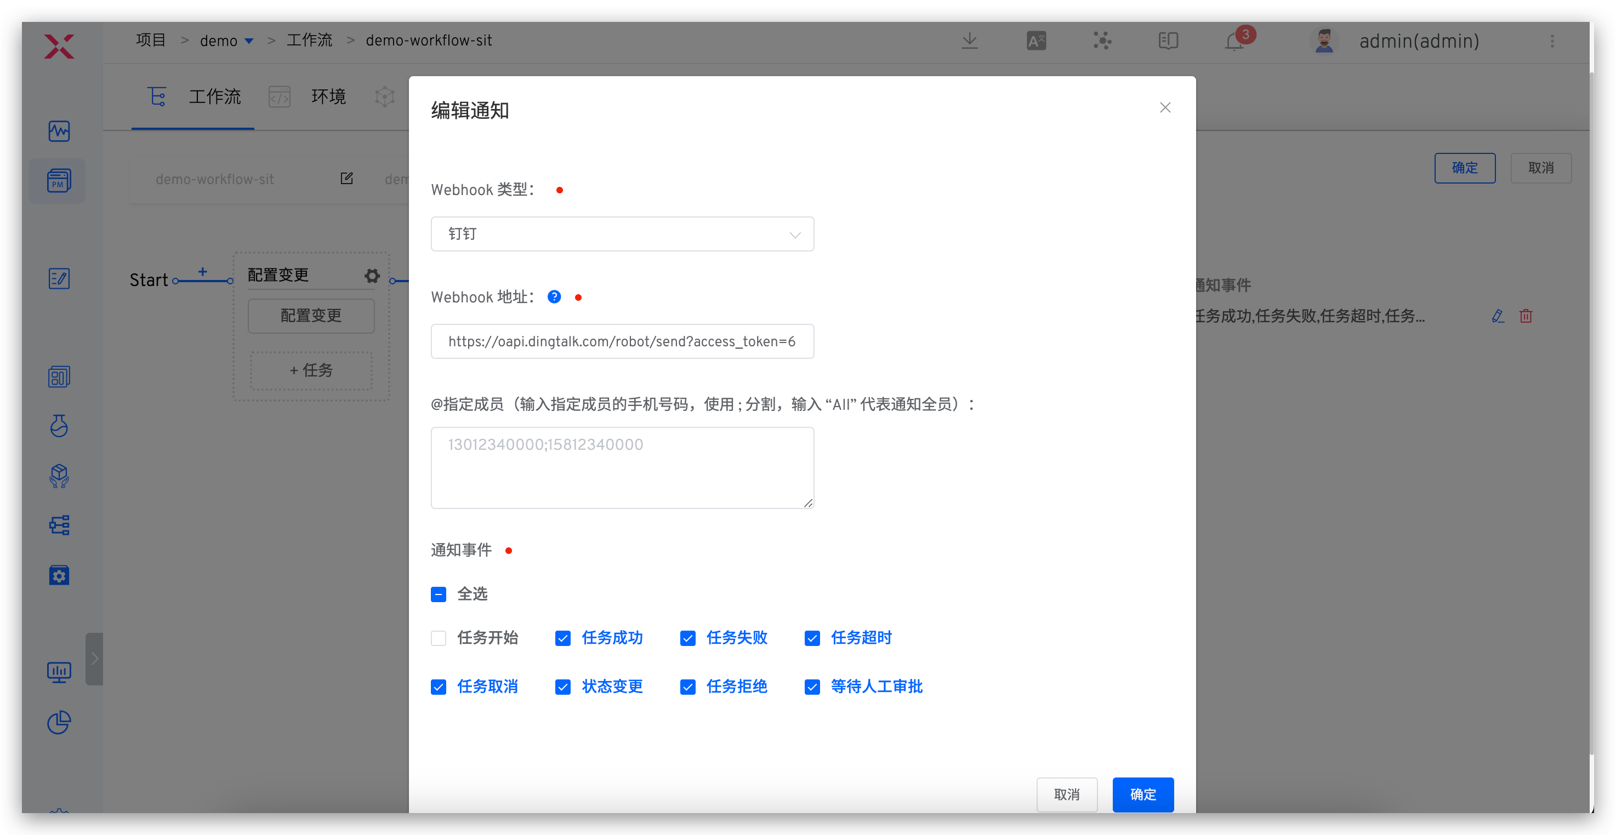Select the 环境 tab
The image size is (1616, 835).
click(x=308, y=96)
